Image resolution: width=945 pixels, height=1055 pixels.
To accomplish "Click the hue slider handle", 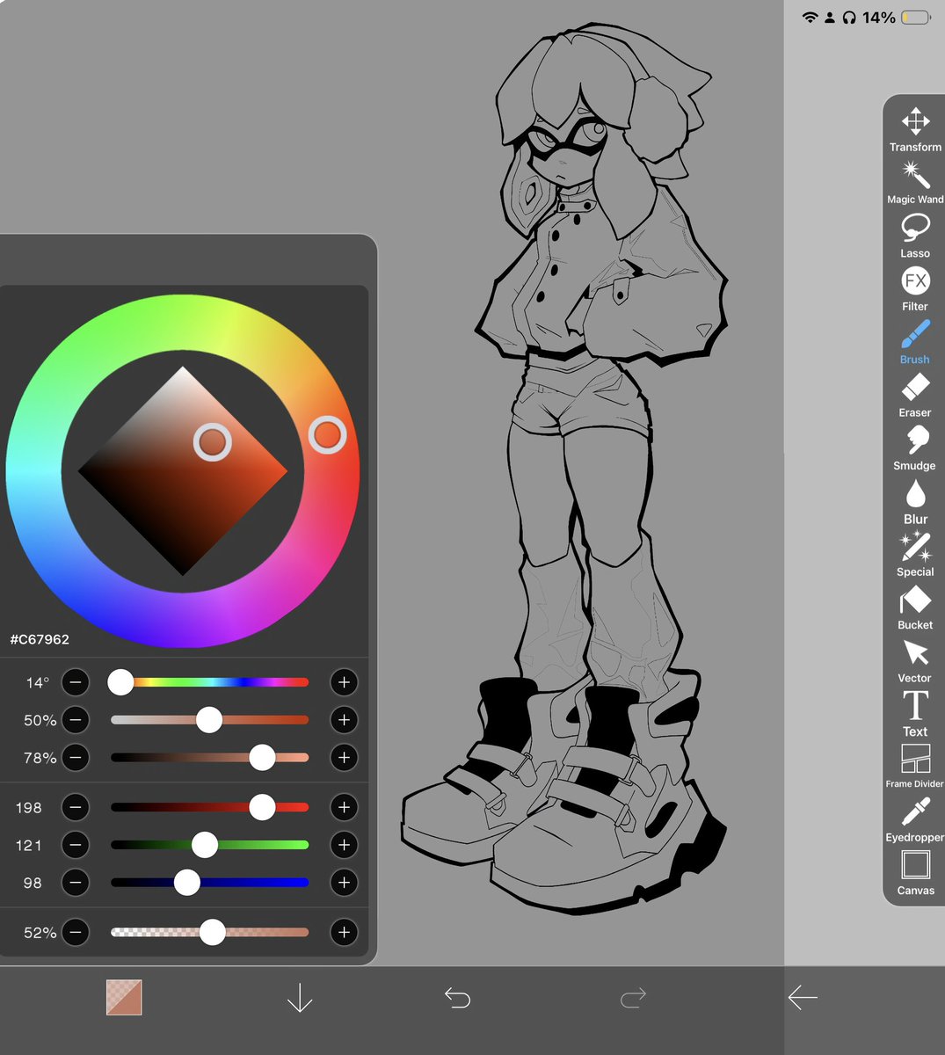I will point(120,681).
